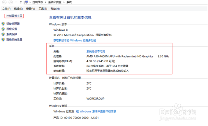Screen dimensions: 208x126
Task: Open recent locations dropdown arrow
Action: coord(16,2)
